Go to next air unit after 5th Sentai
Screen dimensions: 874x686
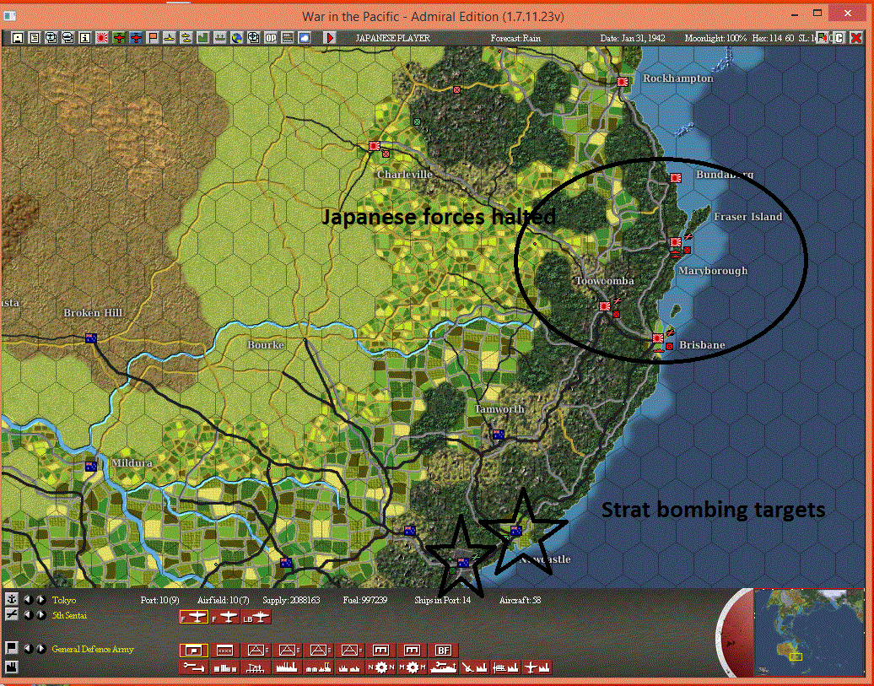pos(41,615)
